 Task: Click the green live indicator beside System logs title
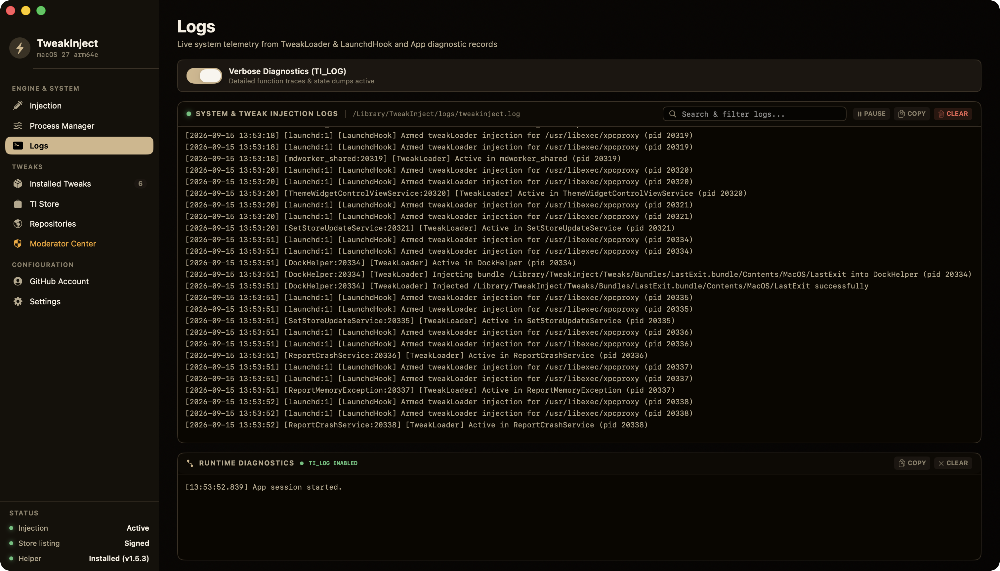[189, 114]
